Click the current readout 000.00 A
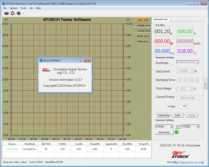This screenshot has width=209, height=167. [185, 31]
